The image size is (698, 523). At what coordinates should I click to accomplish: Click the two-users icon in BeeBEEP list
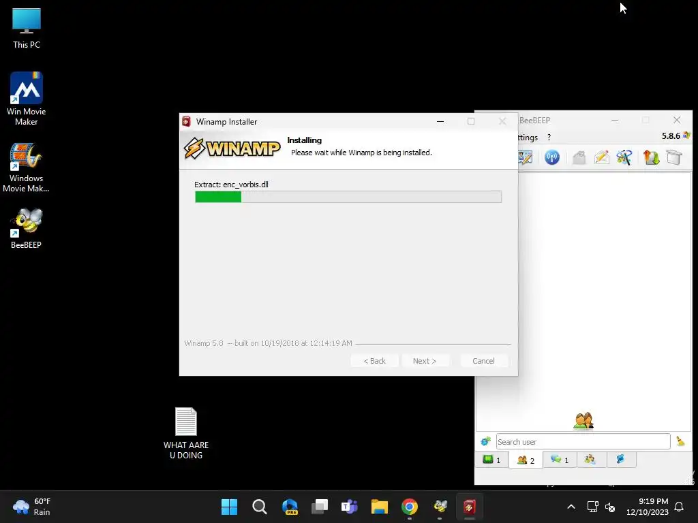[583, 420]
